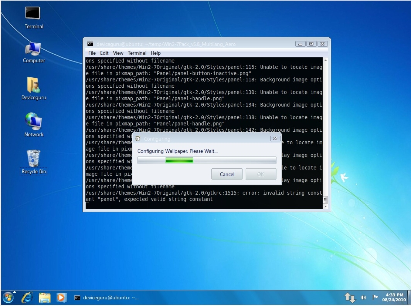
Task: Open the Deviceguru home folder icon
Action: (x=33, y=88)
